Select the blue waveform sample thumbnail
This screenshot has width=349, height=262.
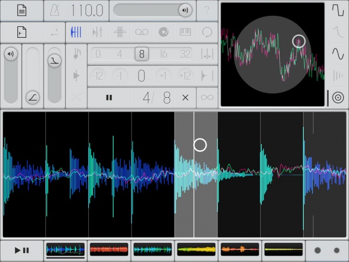tap(65, 250)
